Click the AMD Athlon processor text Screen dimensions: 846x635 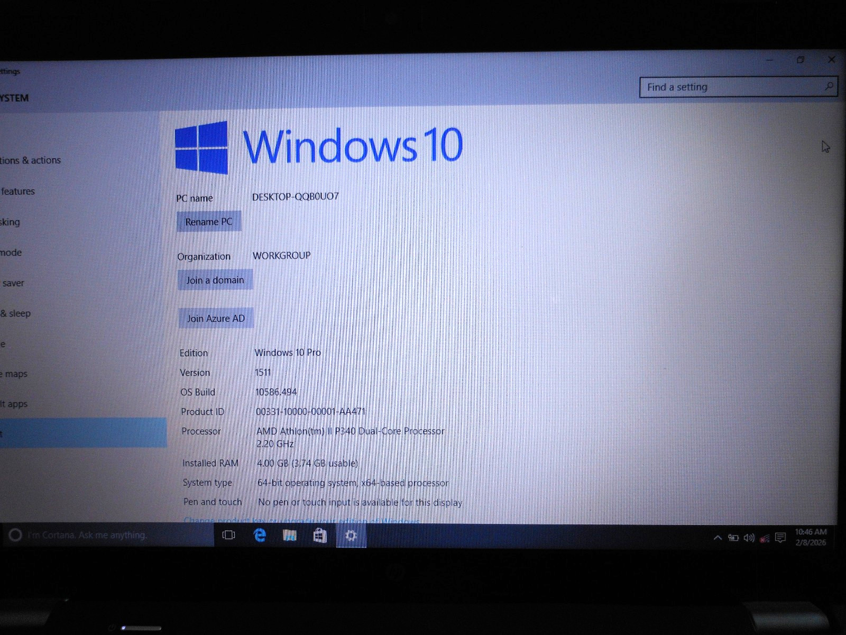pyautogui.click(x=350, y=437)
